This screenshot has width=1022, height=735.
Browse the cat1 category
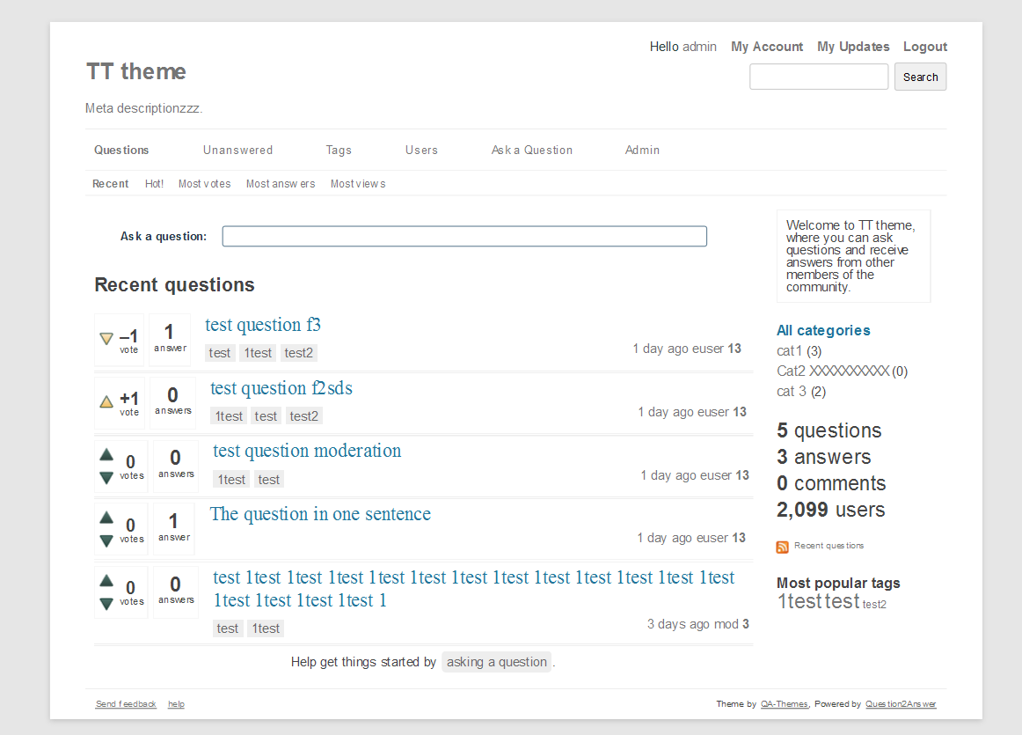tap(789, 351)
